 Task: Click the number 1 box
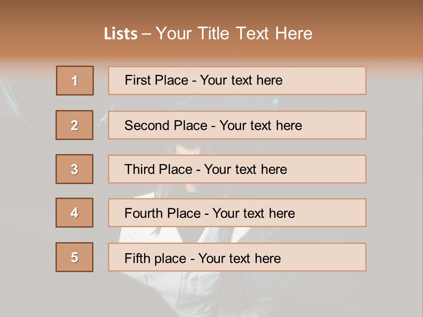click(x=75, y=81)
